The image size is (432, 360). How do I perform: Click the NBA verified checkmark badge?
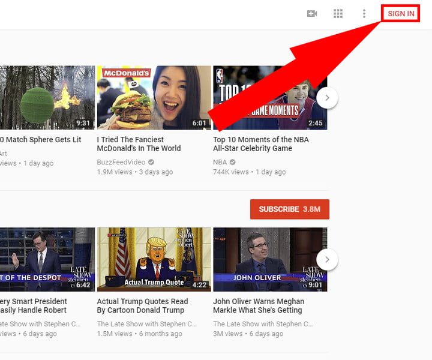click(x=233, y=162)
